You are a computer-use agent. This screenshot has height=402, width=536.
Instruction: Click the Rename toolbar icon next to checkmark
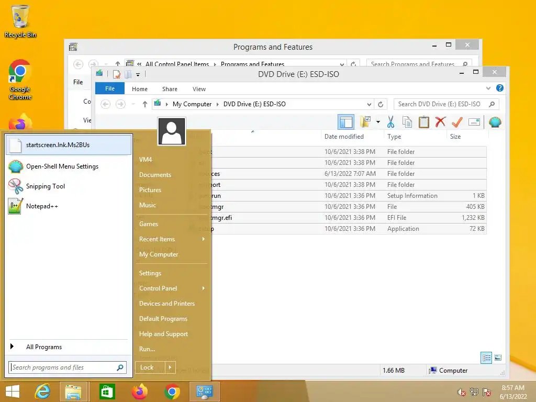tap(474, 122)
